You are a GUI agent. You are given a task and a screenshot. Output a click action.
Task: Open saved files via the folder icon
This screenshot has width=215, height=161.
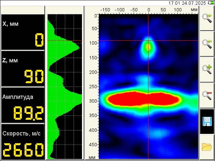point(207,147)
